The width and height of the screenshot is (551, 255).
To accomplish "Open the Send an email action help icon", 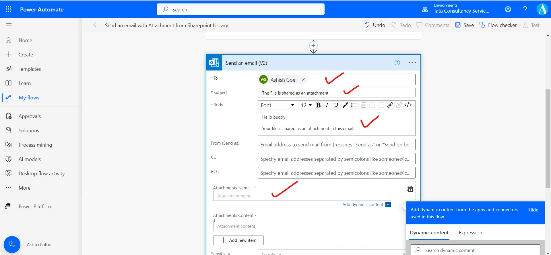I will click(x=397, y=62).
